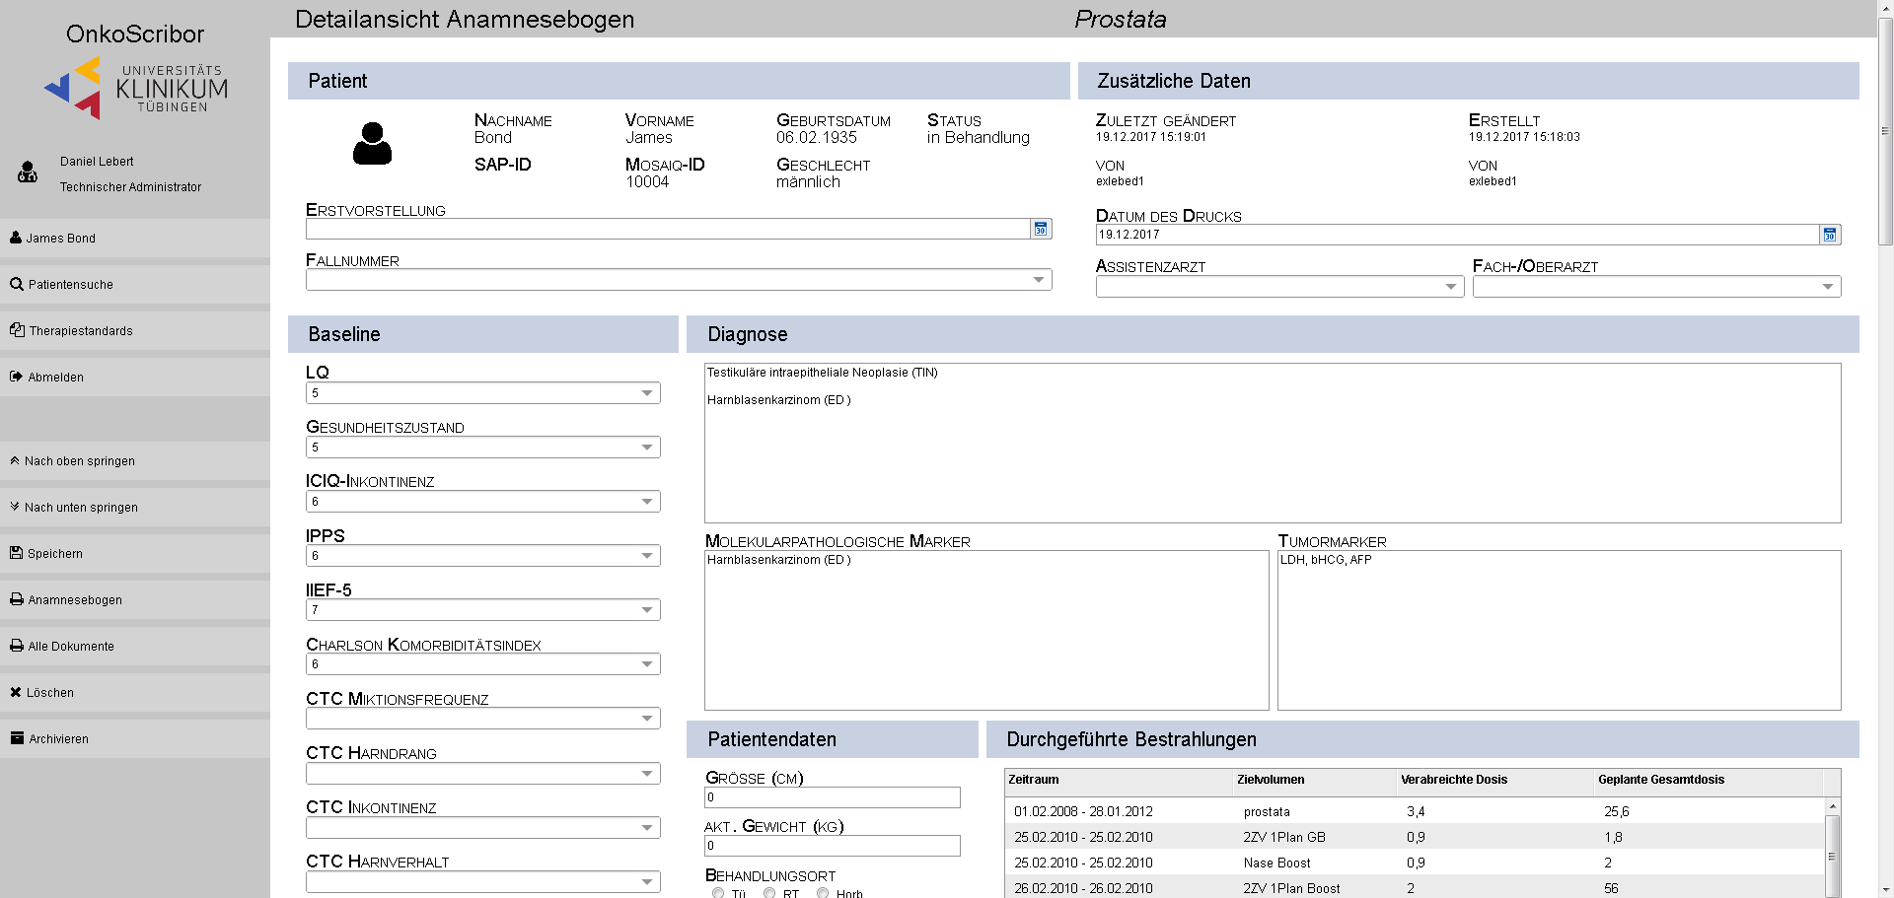
Task: Click the page vertical scrollbar thumb
Action: tap(1885, 131)
